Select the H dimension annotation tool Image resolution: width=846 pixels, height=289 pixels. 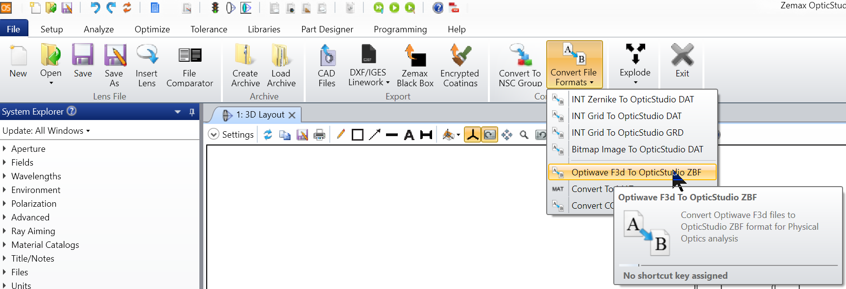(426, 135)
